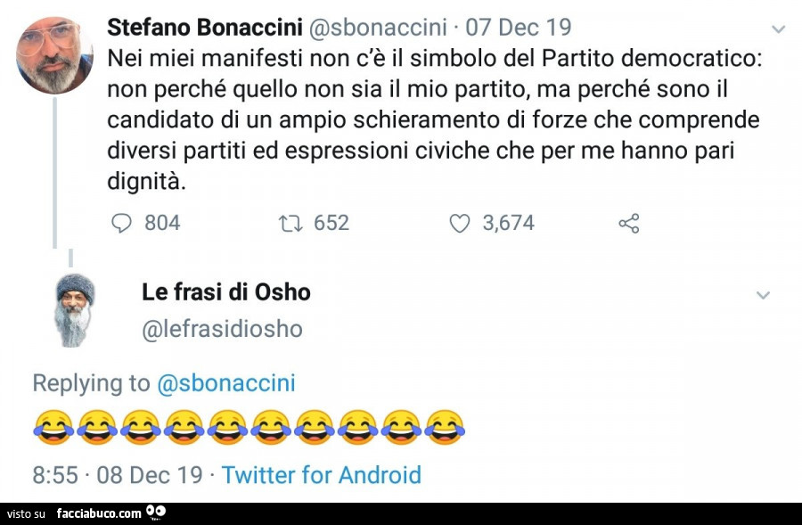
Task: Open the Twitter for Android source link
Action: (x=321, y=475)
